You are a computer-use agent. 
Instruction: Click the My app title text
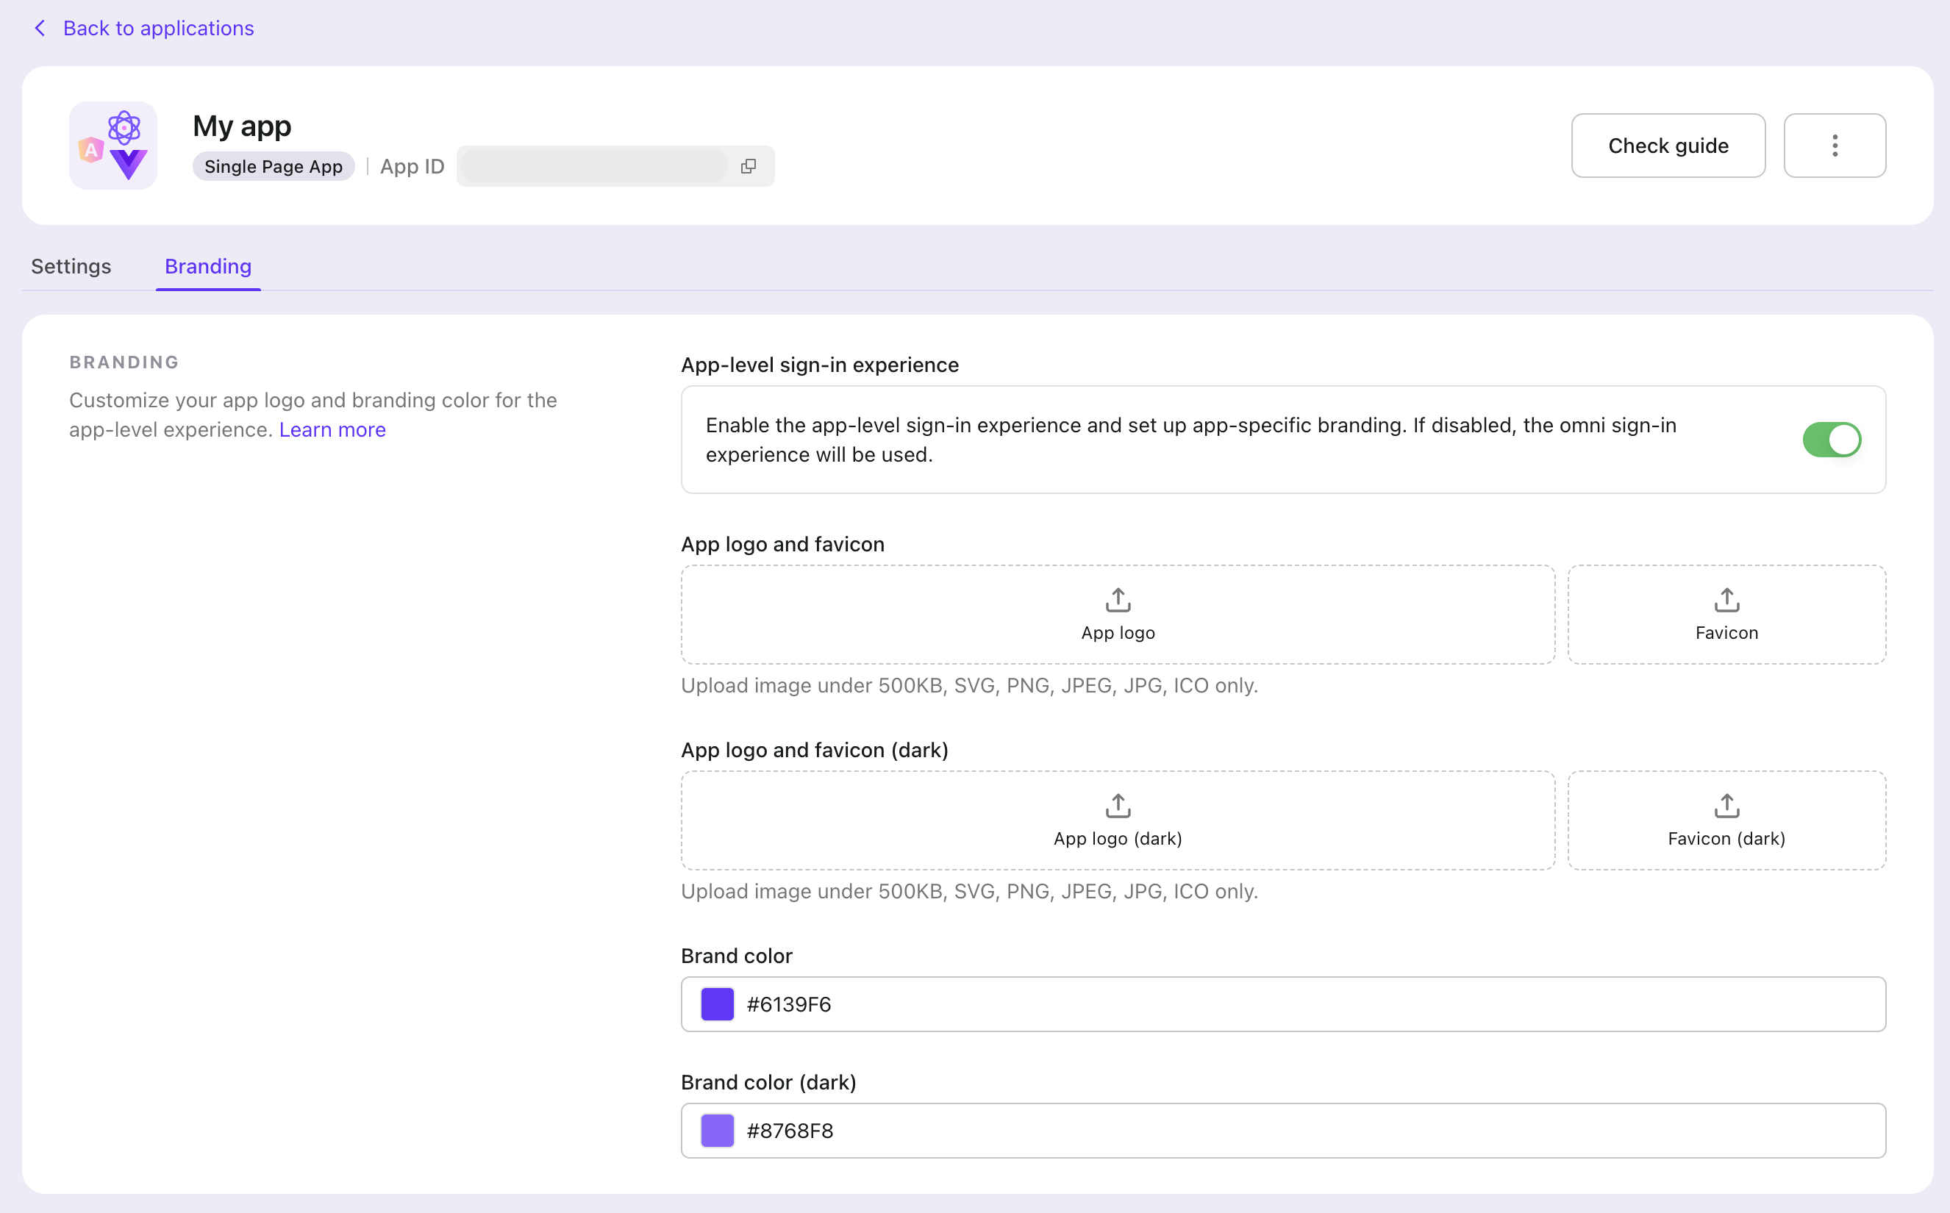(x=241, y=126)
